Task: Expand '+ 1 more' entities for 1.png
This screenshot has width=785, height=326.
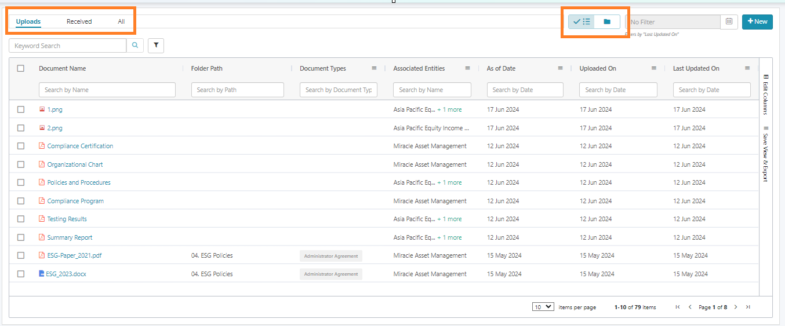Action: (449, 109)
